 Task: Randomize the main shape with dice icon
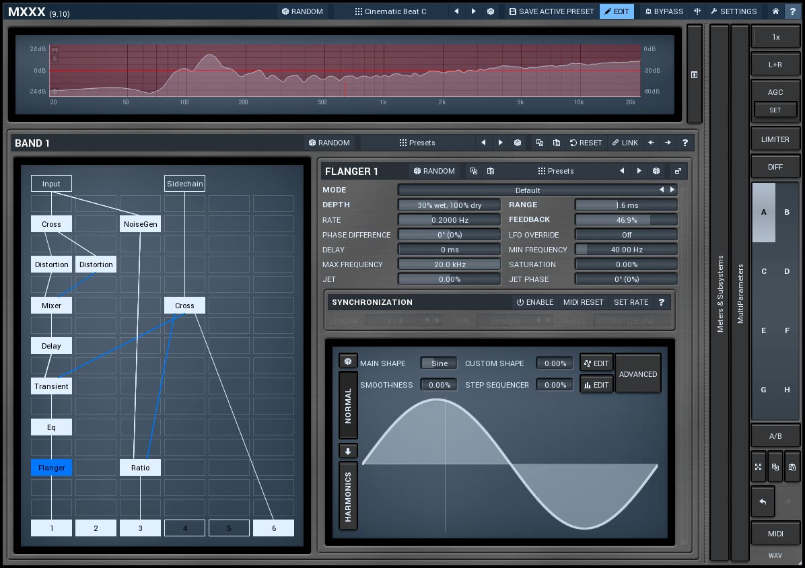coord(348,361)
